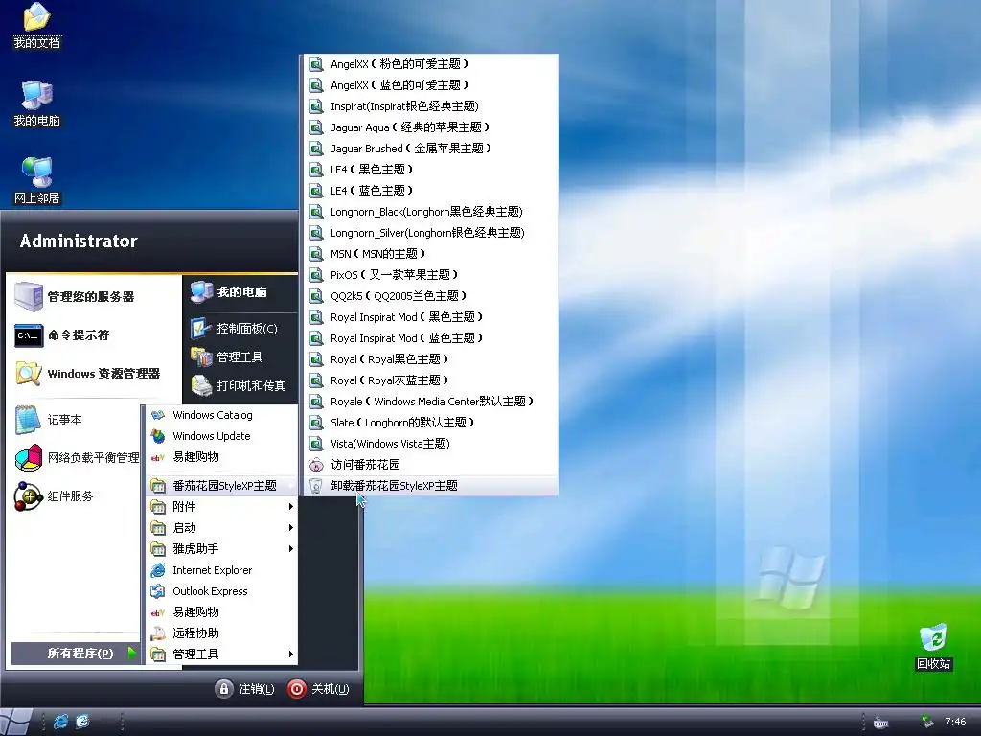Screen dimensions: 981x736
Task: Click the 关机(U) shut down button
Action: pyautogui.click(x=318, y=689)
